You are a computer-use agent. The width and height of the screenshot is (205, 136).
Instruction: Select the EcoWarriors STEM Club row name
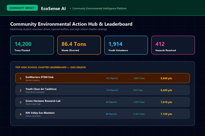point(39,77)
